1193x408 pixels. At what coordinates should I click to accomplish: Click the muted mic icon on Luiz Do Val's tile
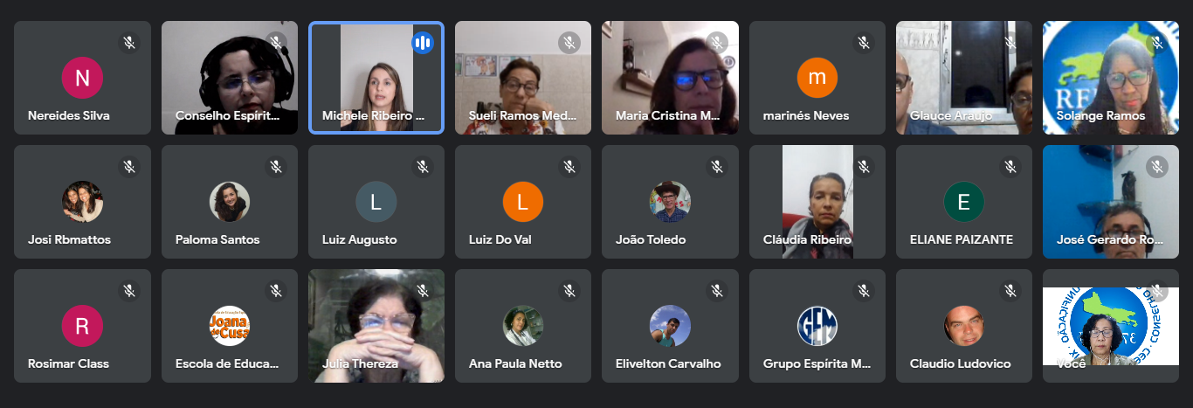coord(569,166)
